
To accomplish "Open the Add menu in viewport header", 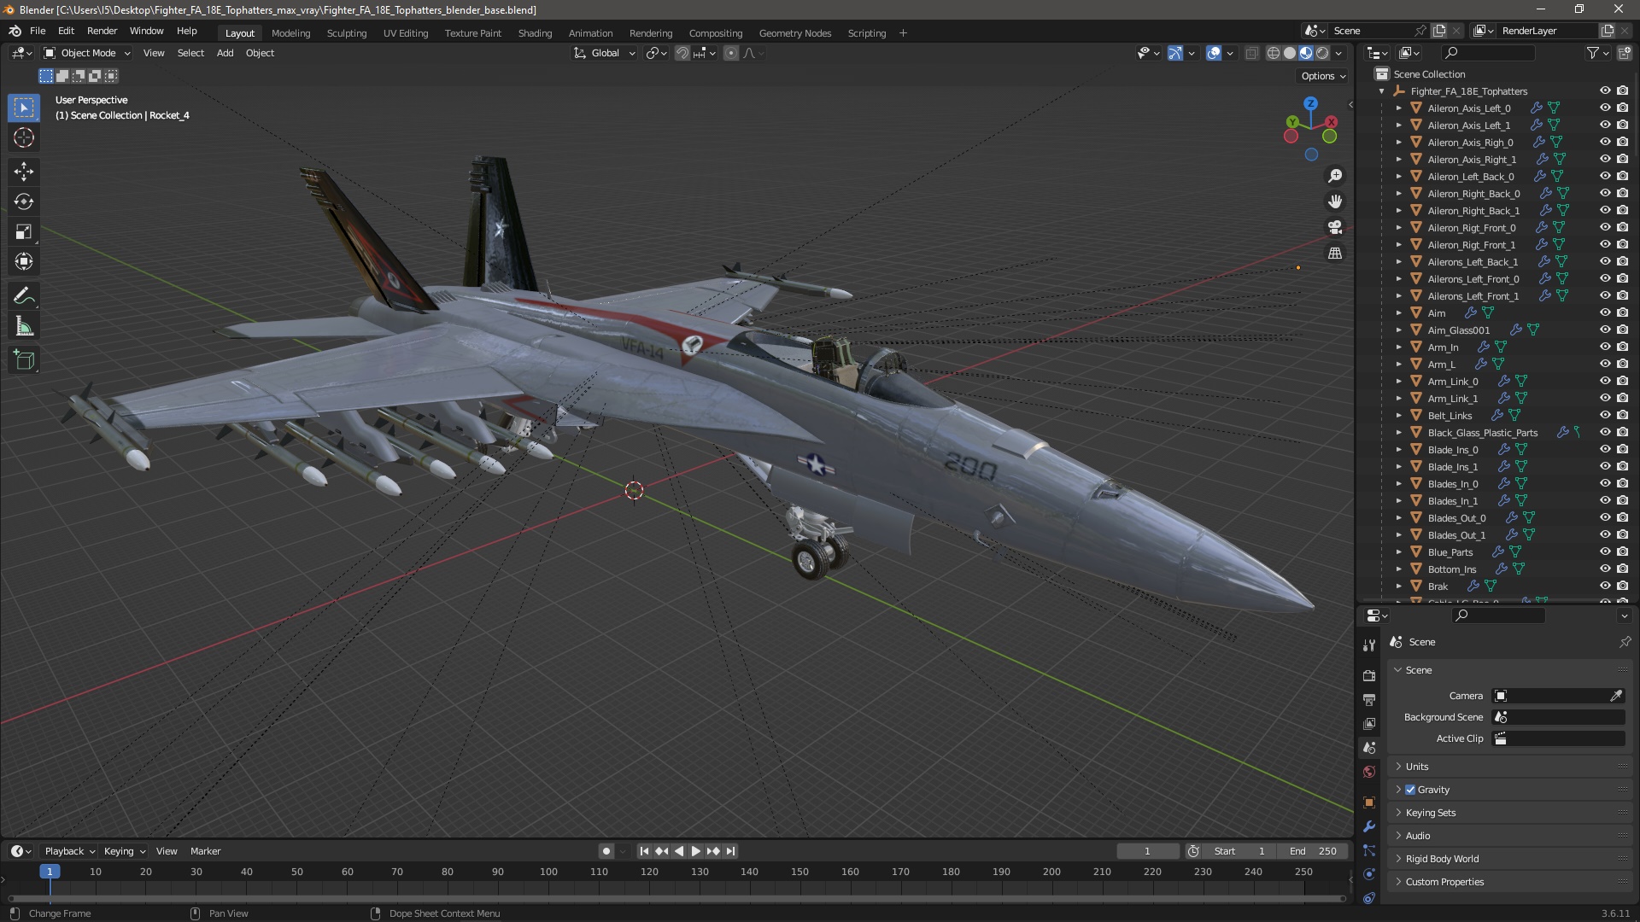I will point(225,53).
